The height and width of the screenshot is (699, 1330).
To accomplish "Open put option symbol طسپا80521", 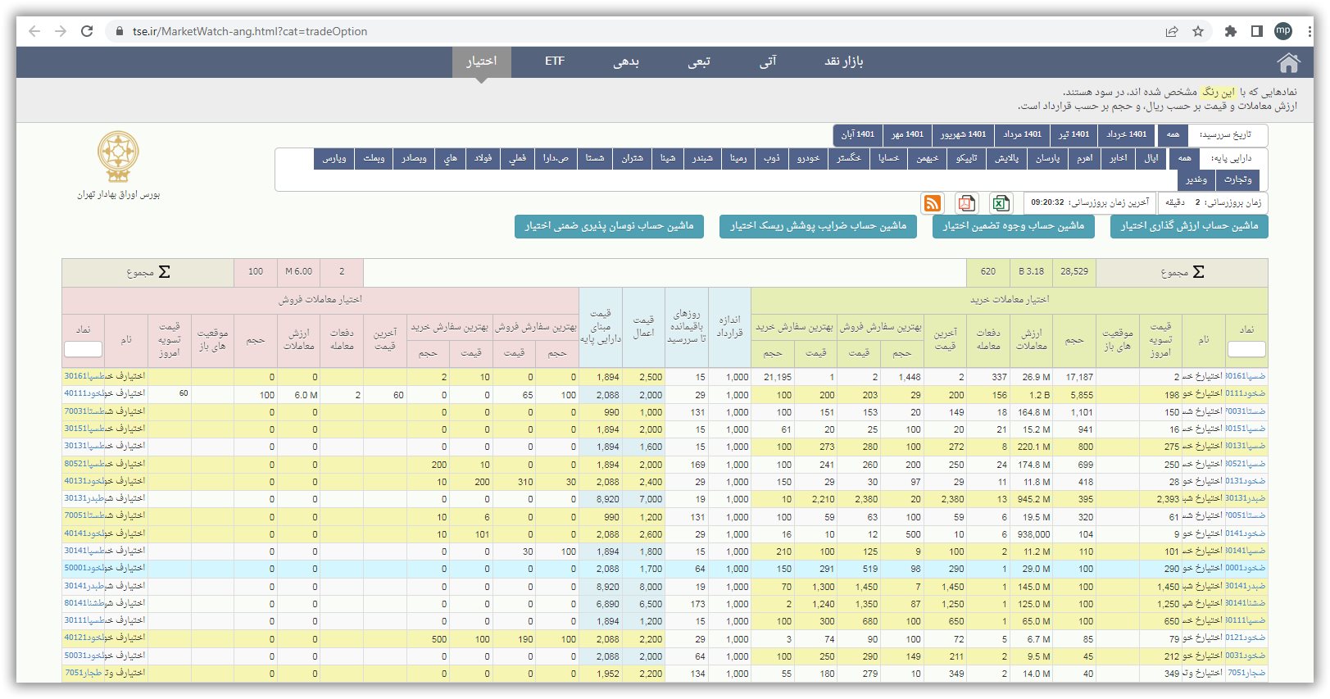I will point(84,464).
